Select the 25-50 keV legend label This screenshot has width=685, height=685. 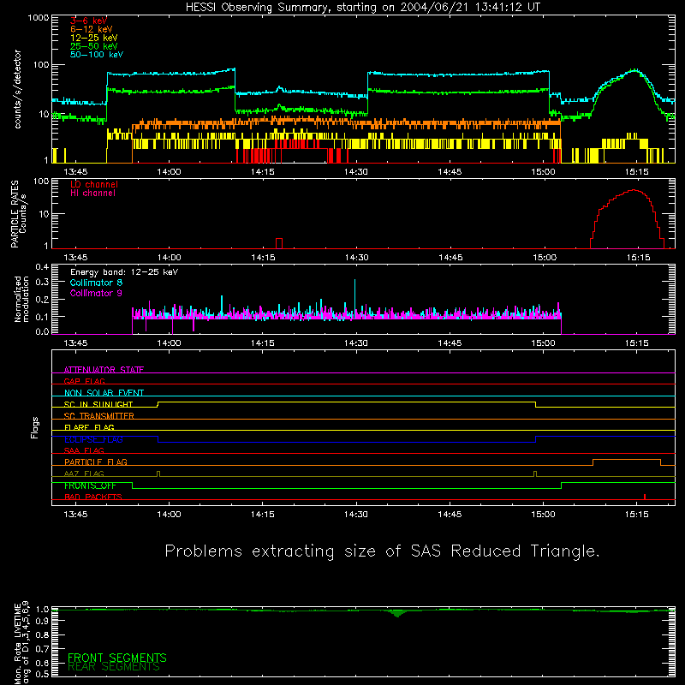pyautogui.click(x=94, y=46)
